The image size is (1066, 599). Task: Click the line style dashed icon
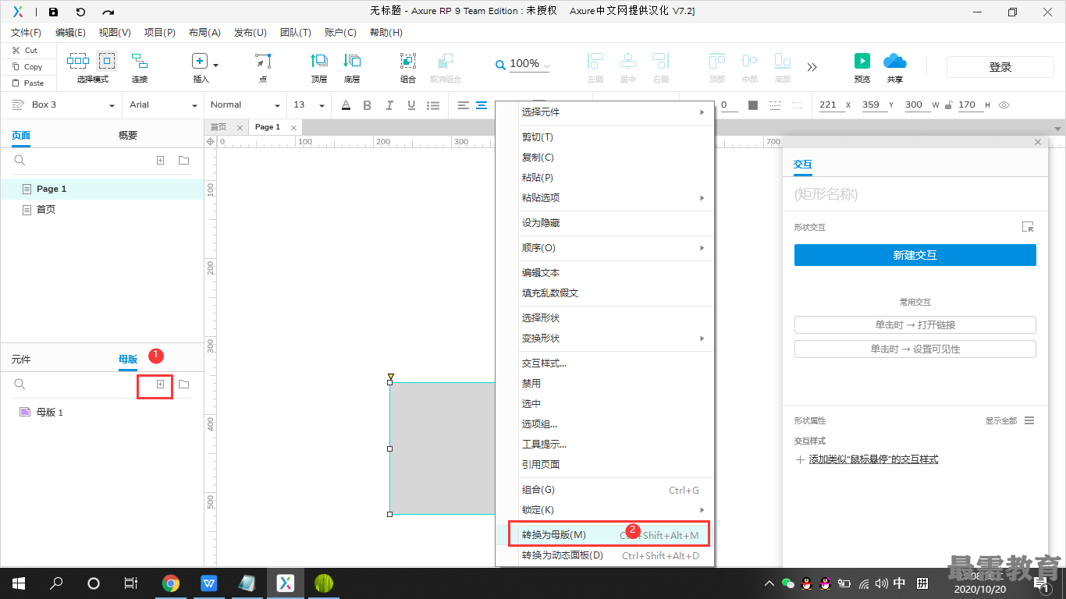pos(775,105)
